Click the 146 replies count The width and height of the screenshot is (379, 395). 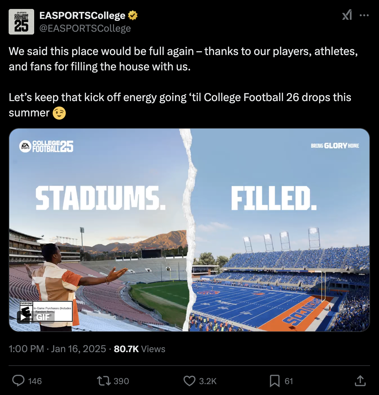[34, 381]
